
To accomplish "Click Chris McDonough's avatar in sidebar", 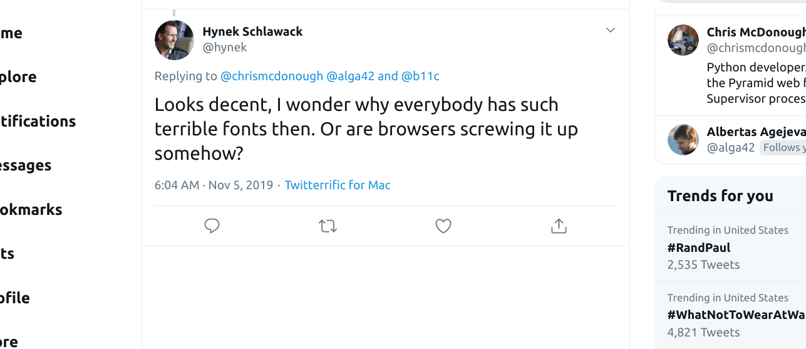I will (683, 40).
